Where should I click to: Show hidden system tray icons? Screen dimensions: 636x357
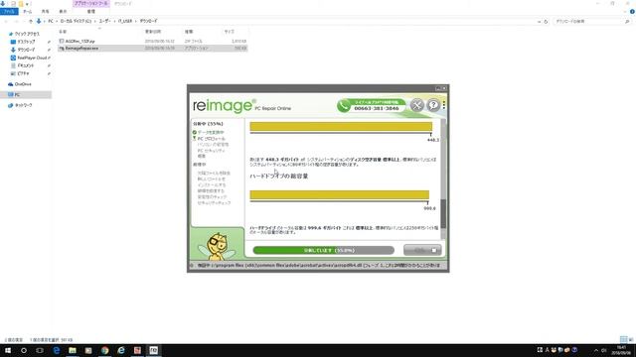pyautogui.click(x=596, y=350)
